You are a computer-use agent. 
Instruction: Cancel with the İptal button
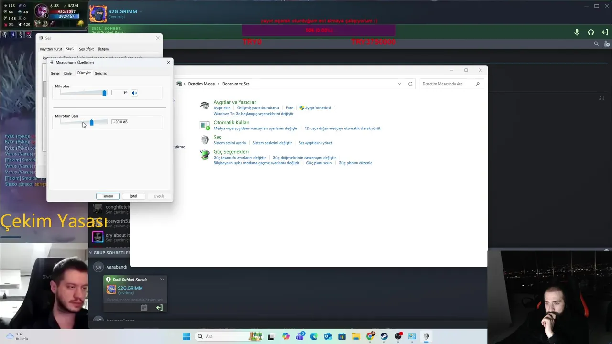click(133, 196)
